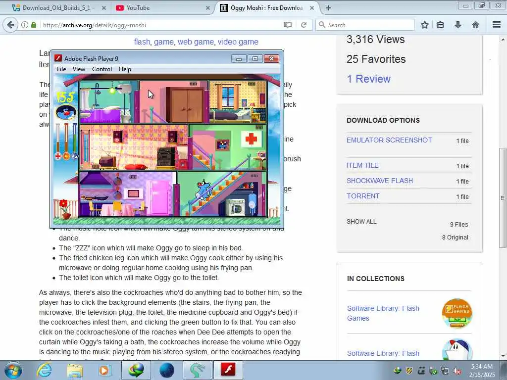The image size is (507, 380).
Task: Click the Internet Download Manager taskbar icon
Action: pyautogui.click(x=136, y=370)
